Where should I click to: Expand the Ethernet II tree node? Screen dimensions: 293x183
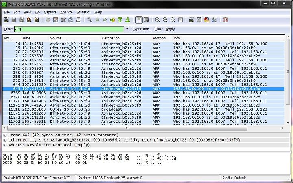[4, 140]
